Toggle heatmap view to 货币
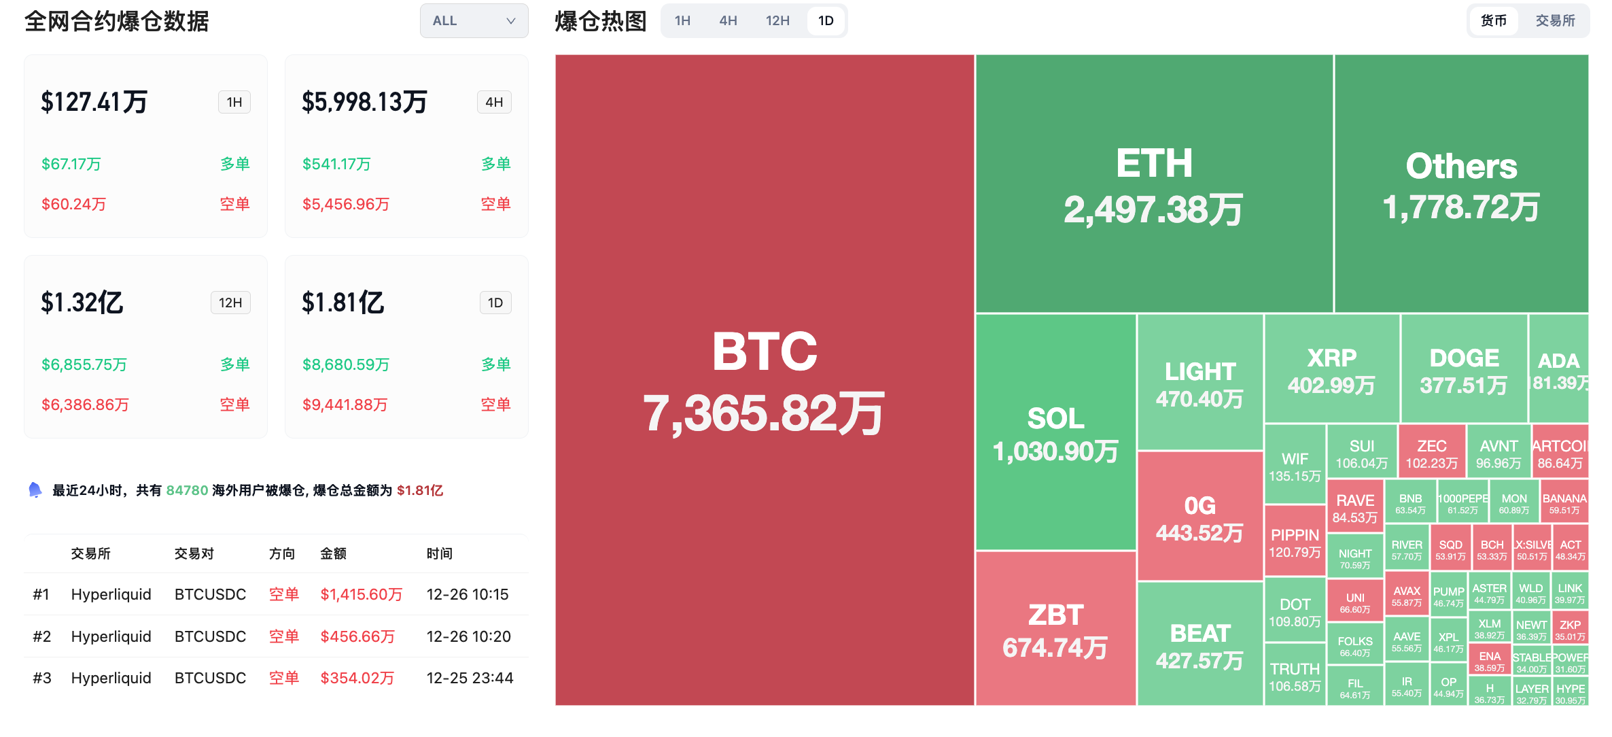This screenshot has height=737, width=1612. tap(1493, 21)
